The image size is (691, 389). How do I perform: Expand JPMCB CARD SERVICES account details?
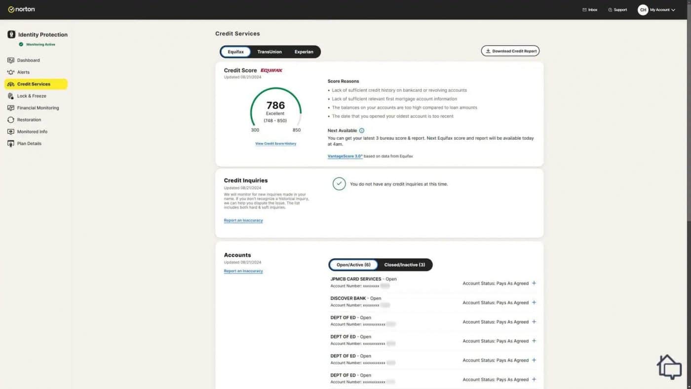[534, 283]
